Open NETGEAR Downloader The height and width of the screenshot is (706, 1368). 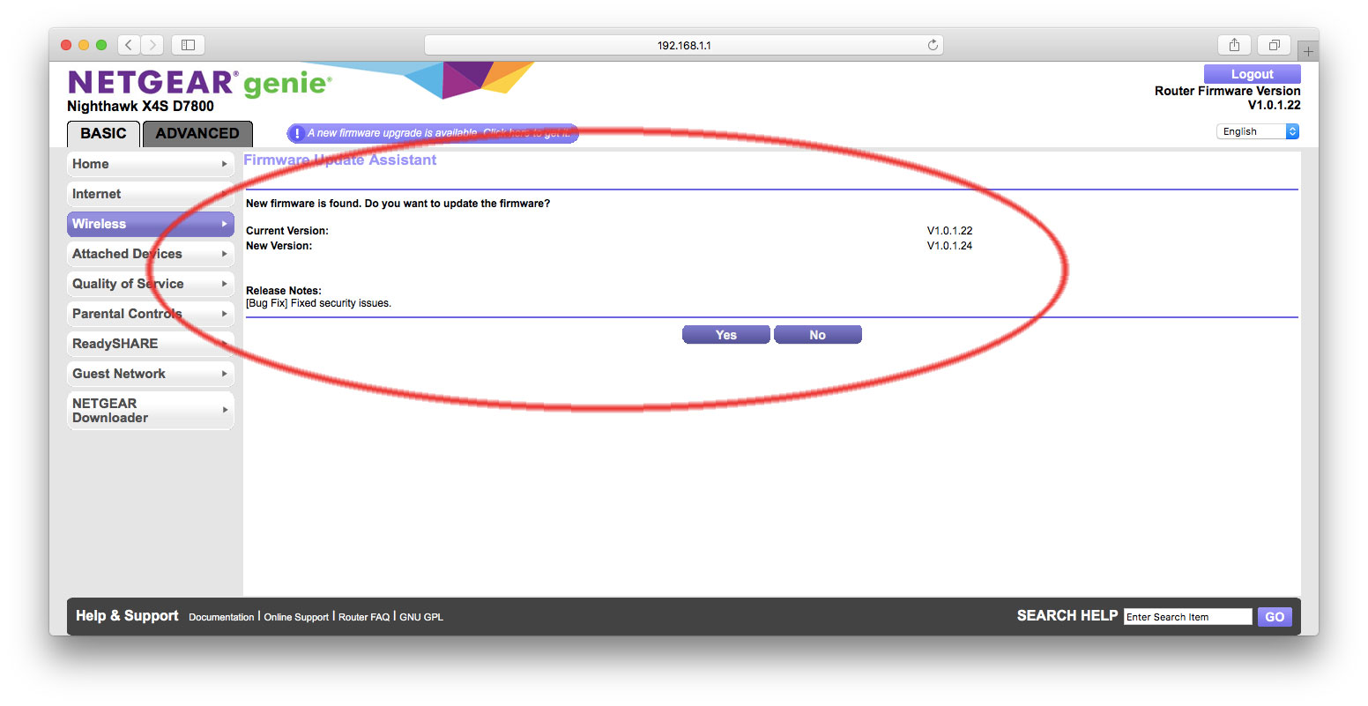tap(151, 411)
